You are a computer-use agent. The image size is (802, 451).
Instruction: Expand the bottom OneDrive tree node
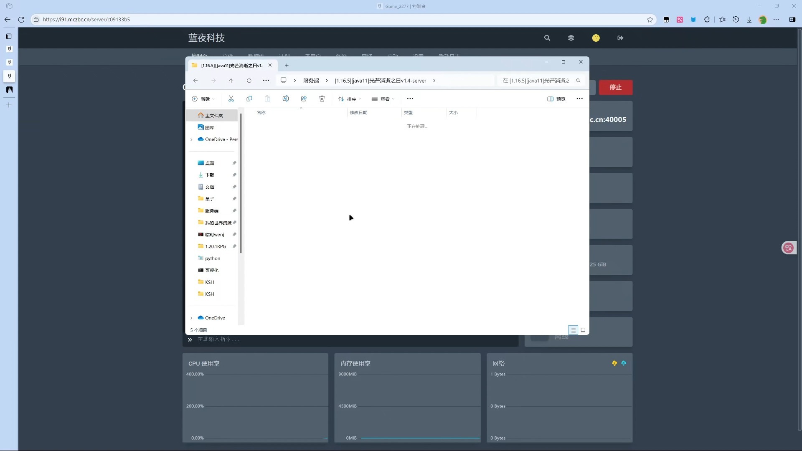click(191, 318)
